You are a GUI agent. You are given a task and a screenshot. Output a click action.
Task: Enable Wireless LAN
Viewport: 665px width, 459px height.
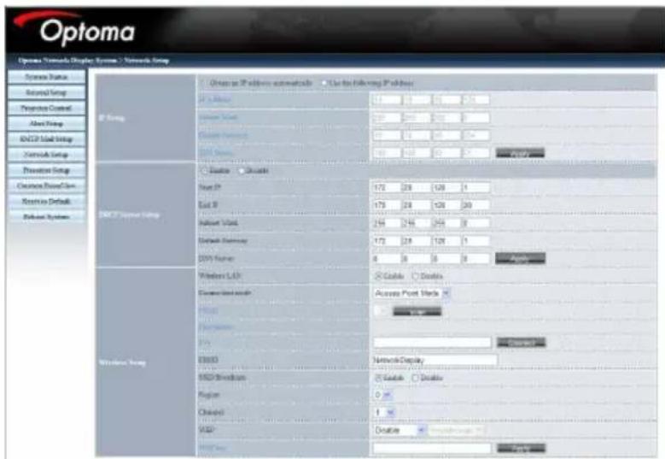(x=378, y=276)
